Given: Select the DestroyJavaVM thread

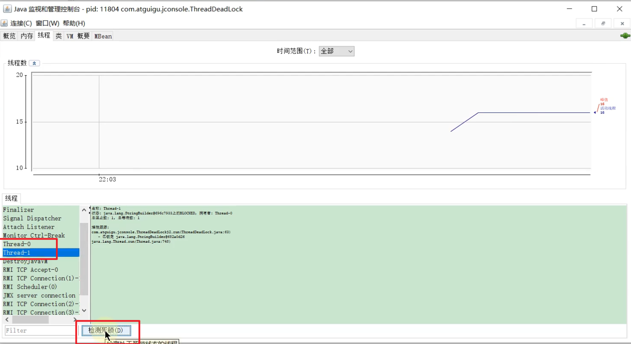Looking at the screenshot, I should [x=41, y=261].
